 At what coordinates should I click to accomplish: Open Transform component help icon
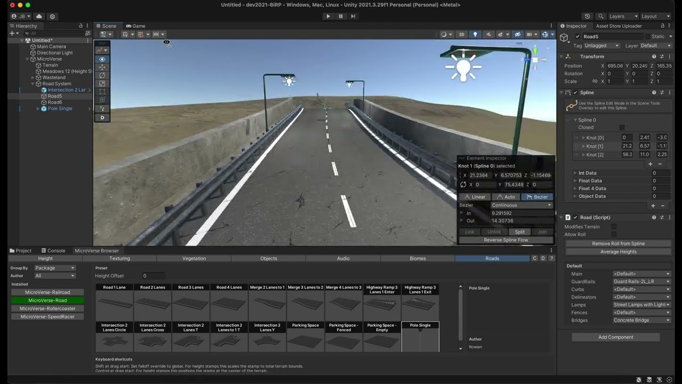654,57
